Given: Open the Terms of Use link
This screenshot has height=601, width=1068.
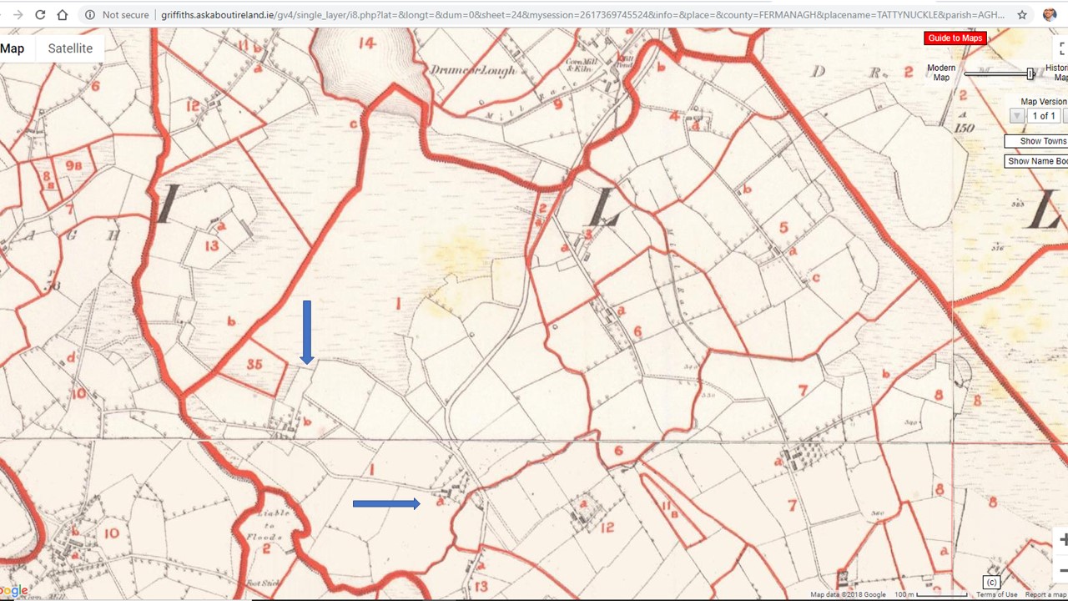Looking at the screenshot, I should 997,594.
